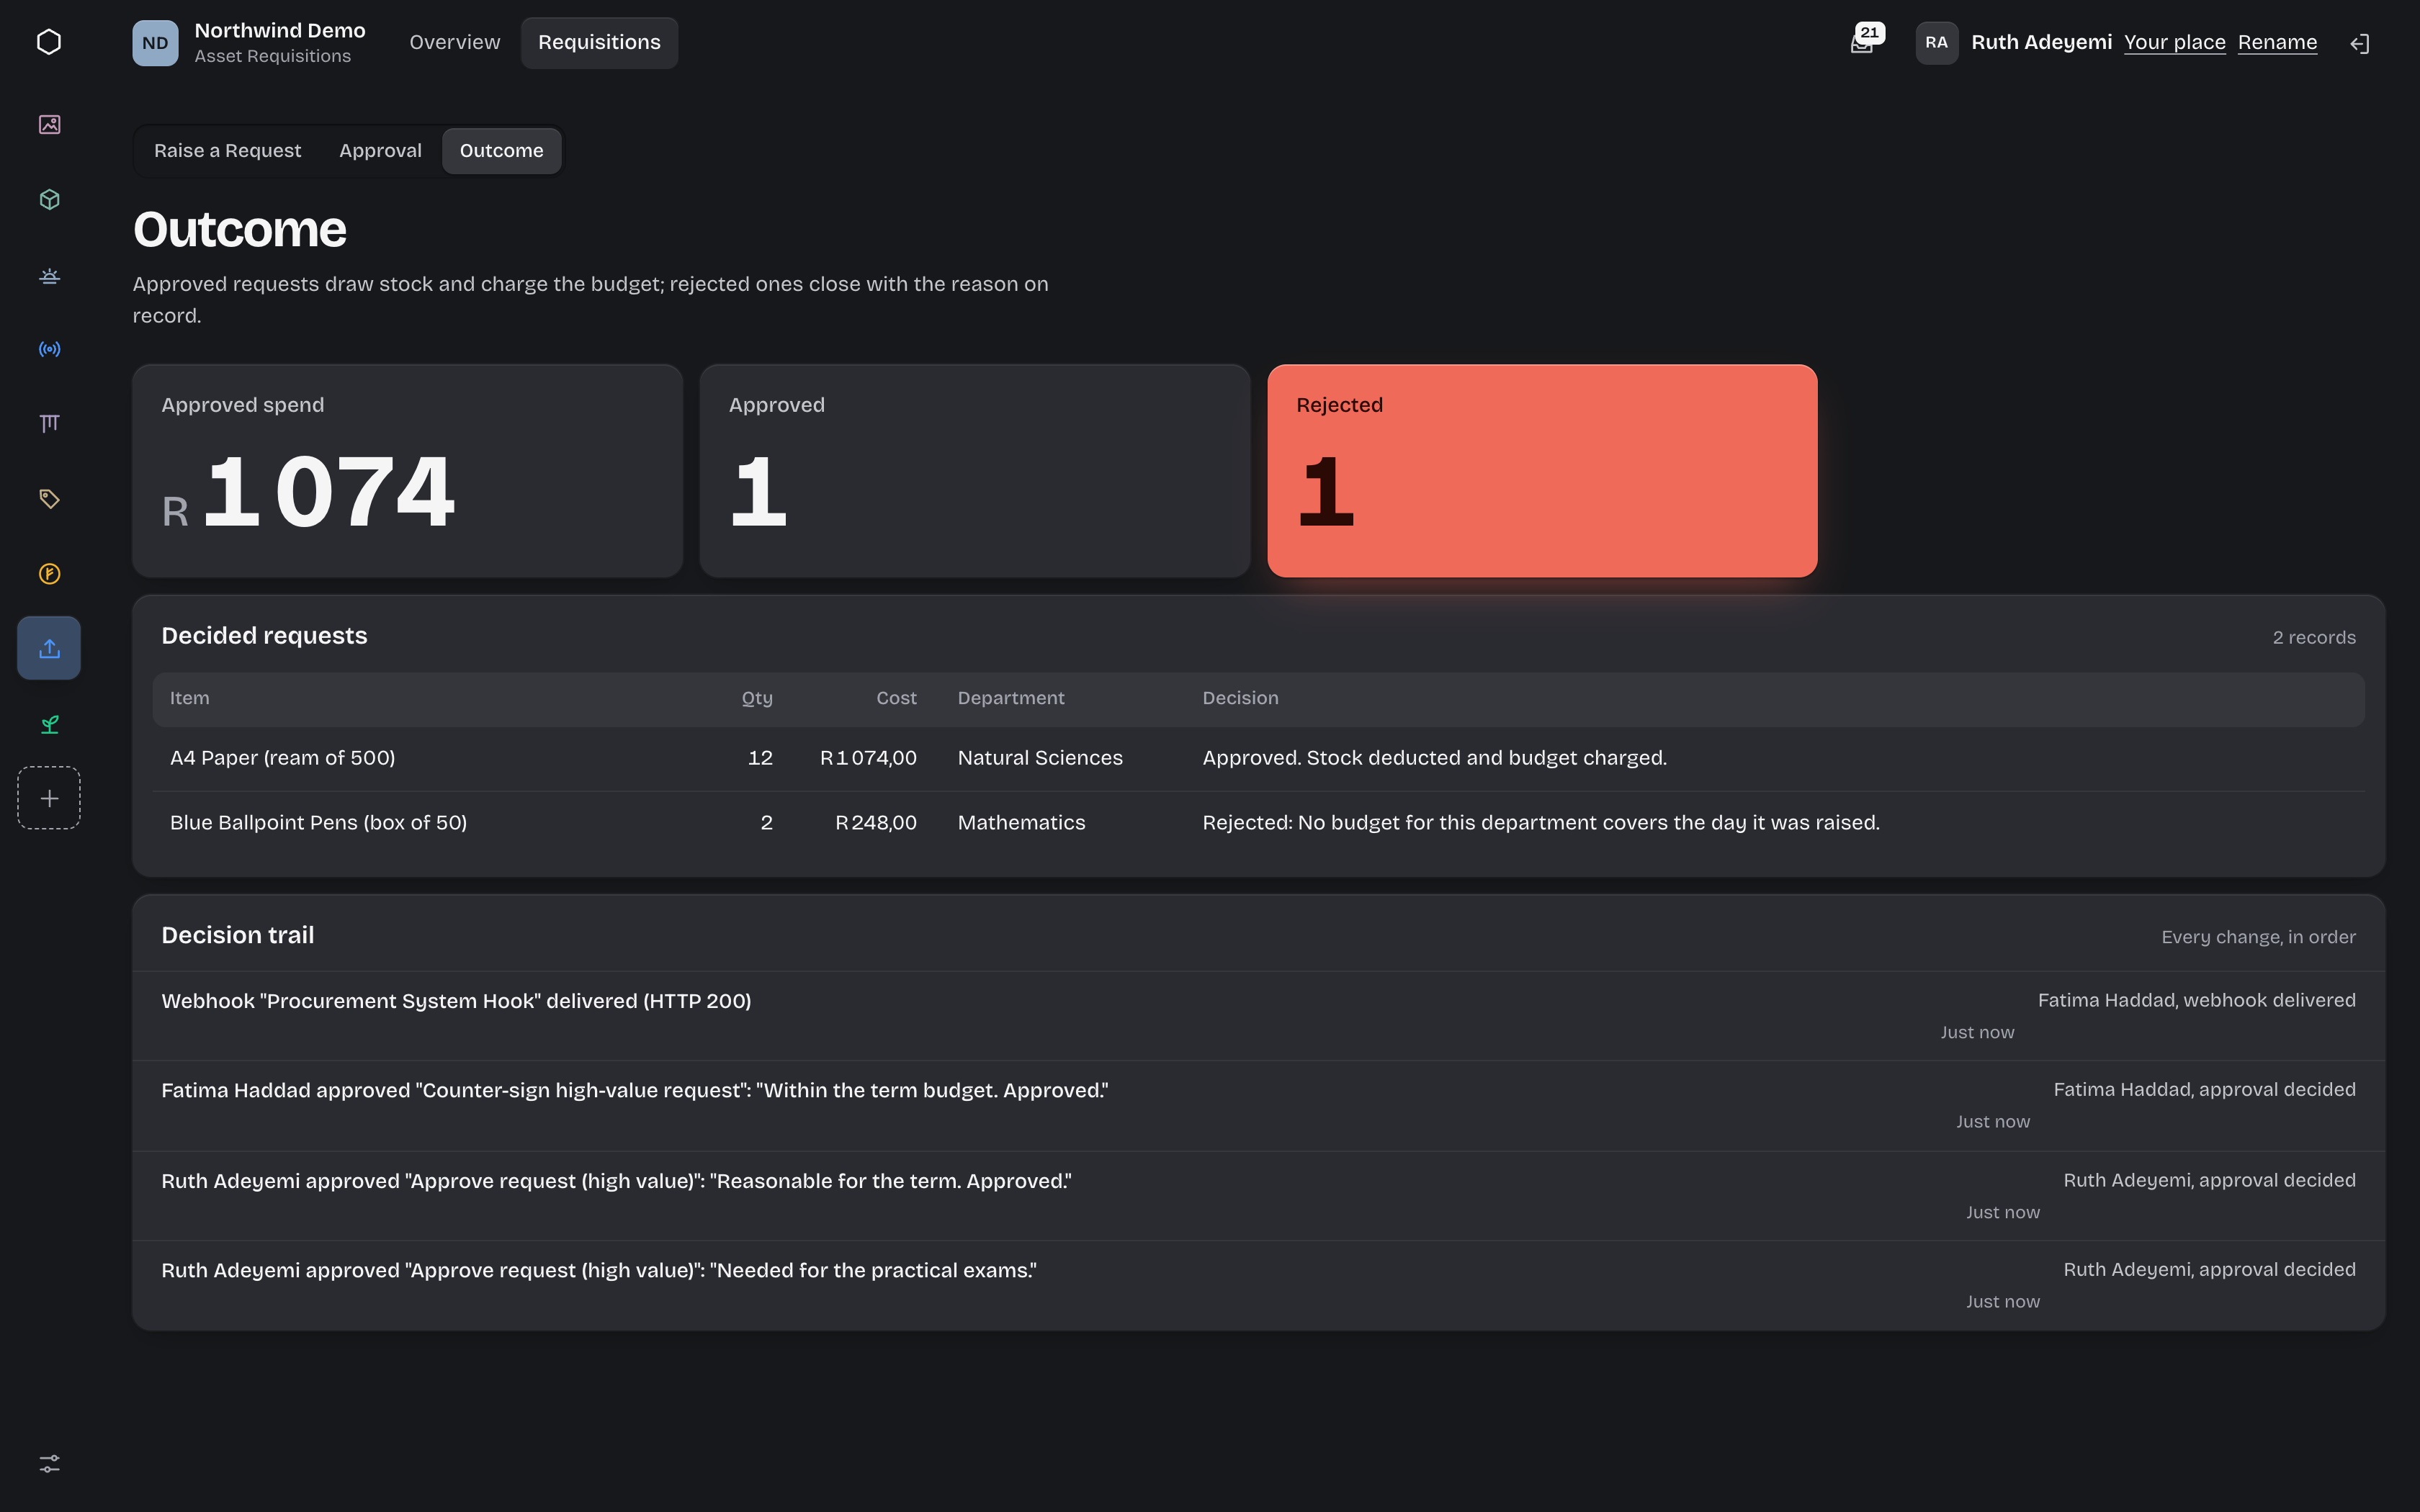
Task: Click the Decision column header
Action: (1240, 698)
